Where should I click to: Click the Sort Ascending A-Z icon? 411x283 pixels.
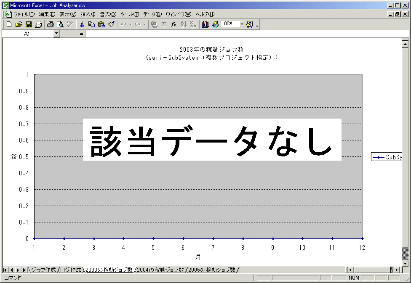pos(183,24)
